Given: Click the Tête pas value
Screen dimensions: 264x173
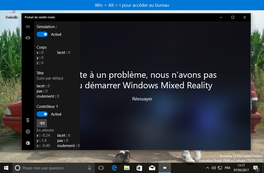Looking at the screenshot, I should tap(46, 91).
